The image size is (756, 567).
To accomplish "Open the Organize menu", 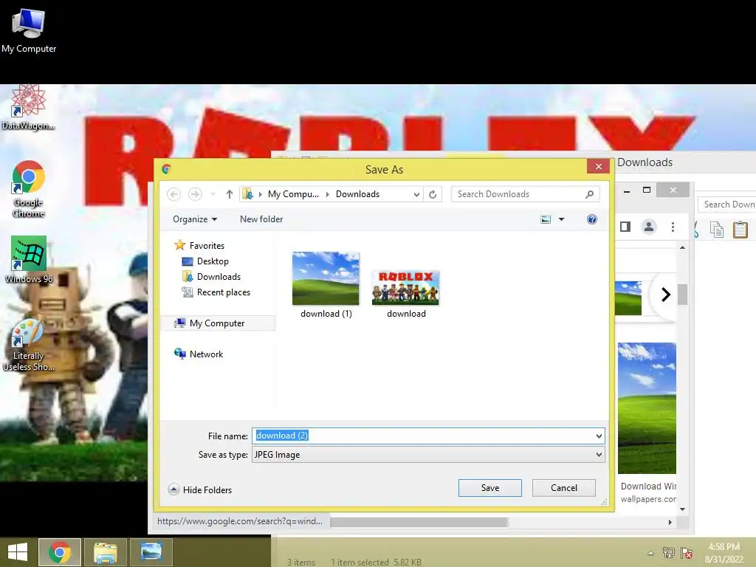I will (195, 219).
